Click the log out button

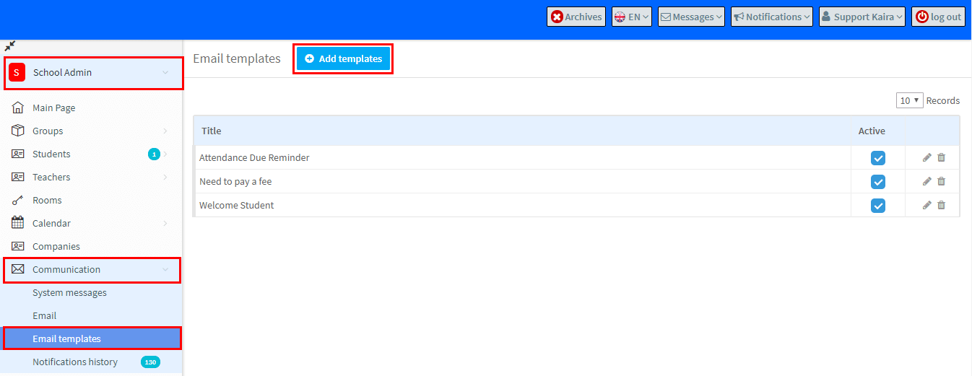pyautogui.click(x=939, y=17)
